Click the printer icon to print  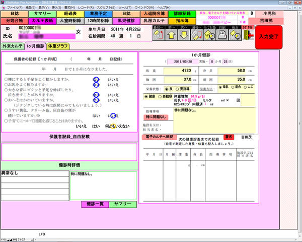(222, 35)
